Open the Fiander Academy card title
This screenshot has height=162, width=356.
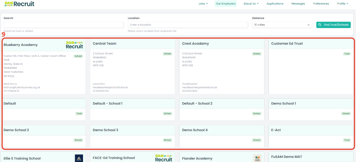click(x=197, y=158)
